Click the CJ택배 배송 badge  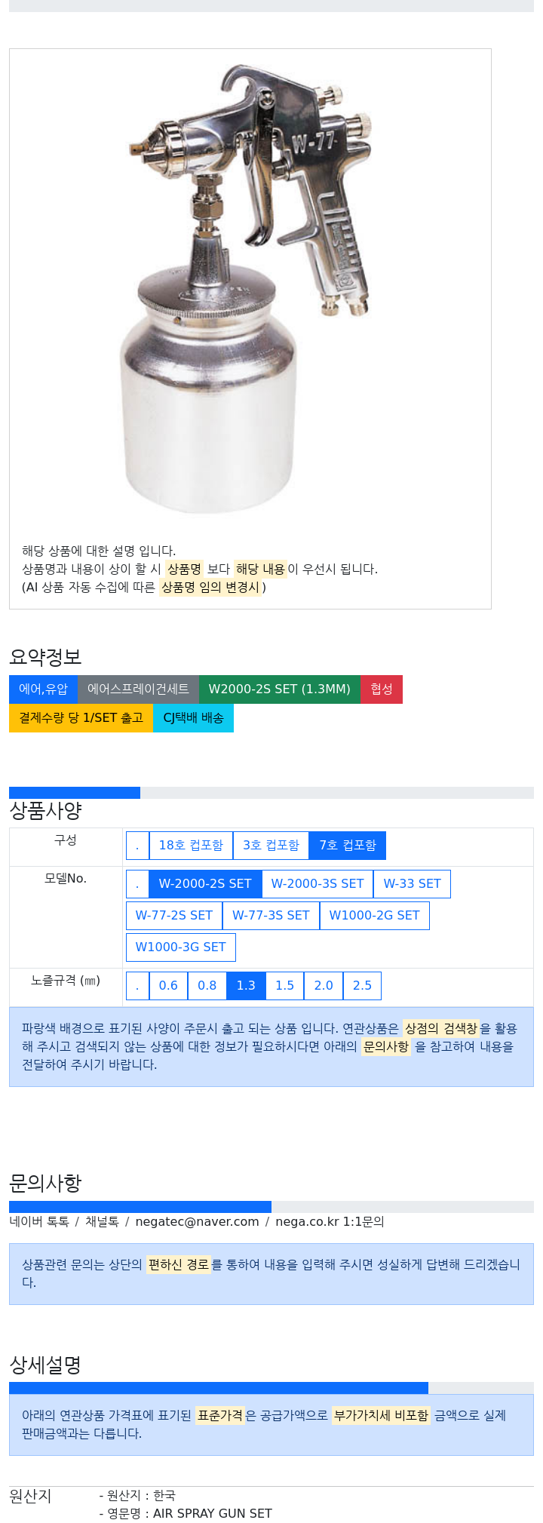193,717
